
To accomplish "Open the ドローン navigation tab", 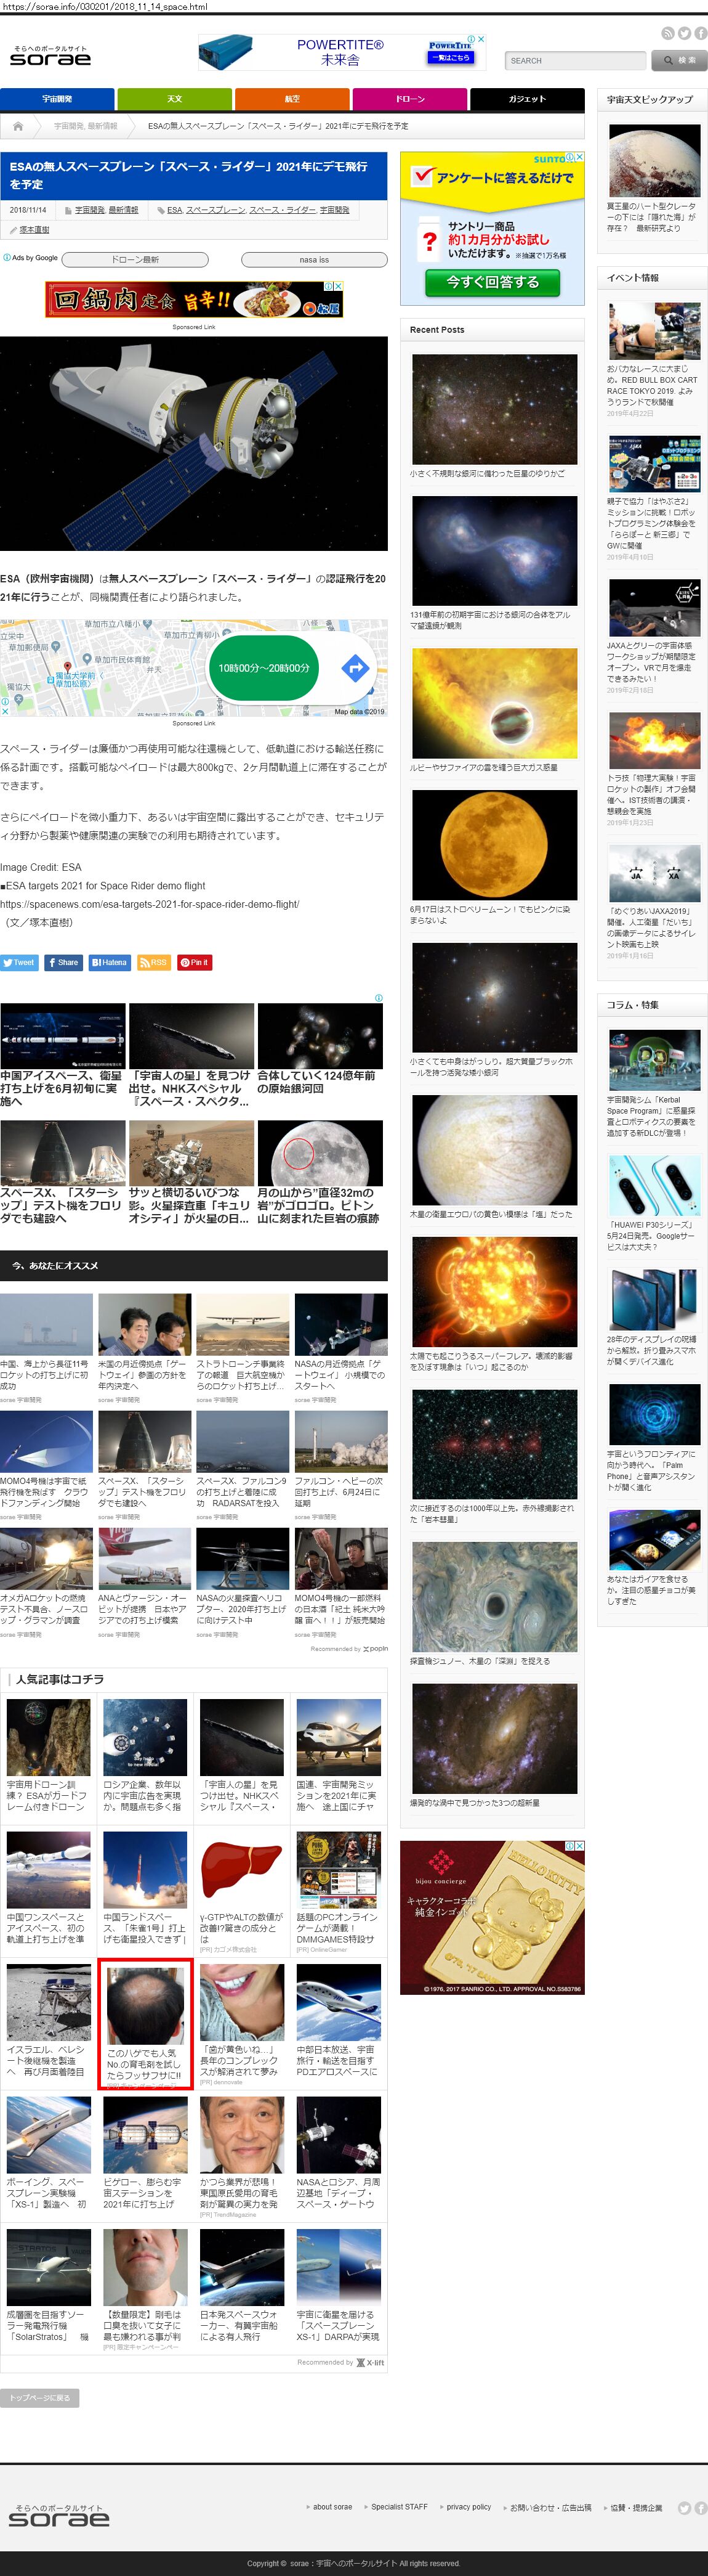I will point(409,99).
